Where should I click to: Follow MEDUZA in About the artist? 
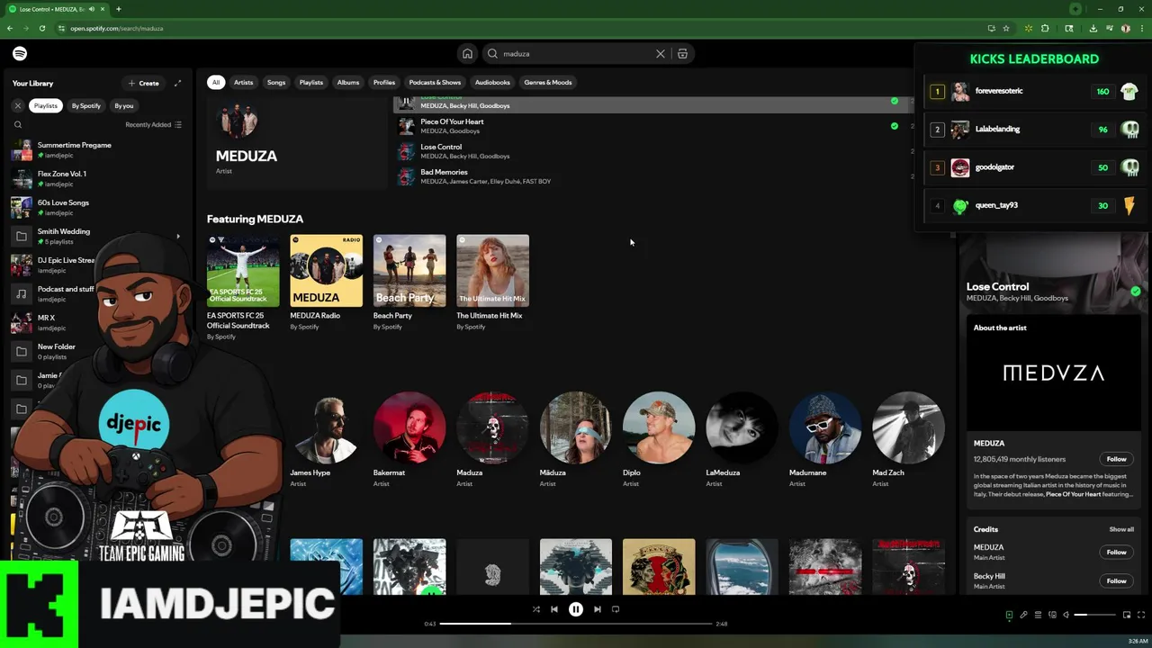click(1116, 459)
